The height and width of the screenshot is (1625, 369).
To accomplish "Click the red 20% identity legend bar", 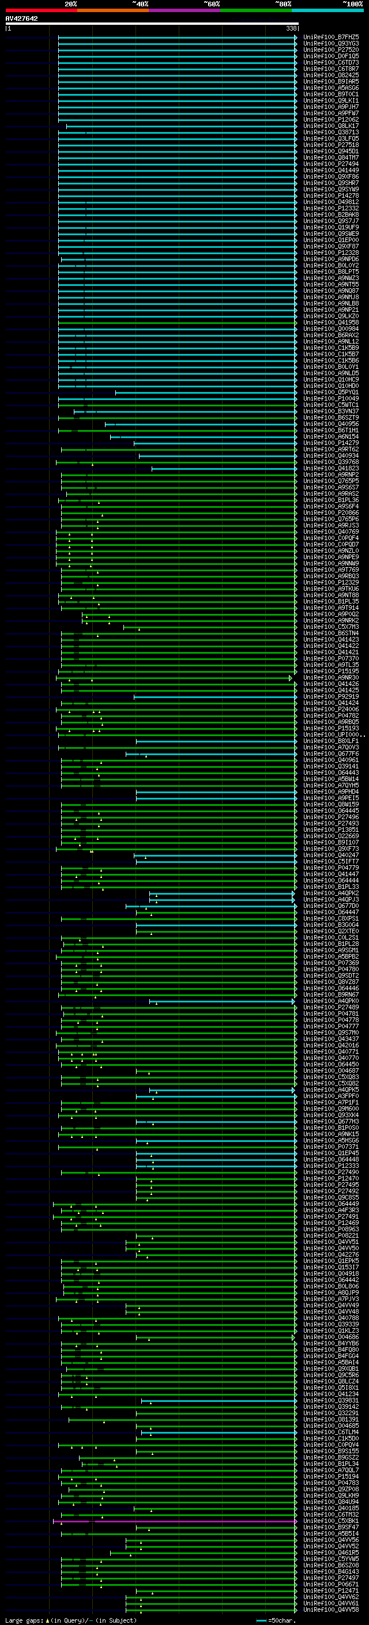I will [x=41, y=10].
